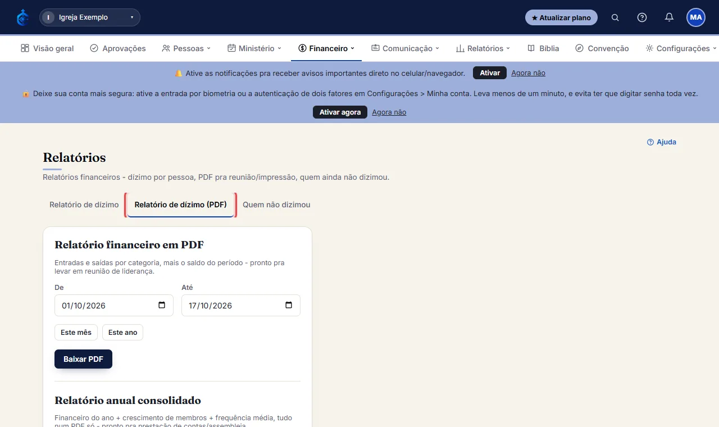Open the MA user avatar menu
Image resolution: width=719 pixels, height=427 pixels.
696,17
